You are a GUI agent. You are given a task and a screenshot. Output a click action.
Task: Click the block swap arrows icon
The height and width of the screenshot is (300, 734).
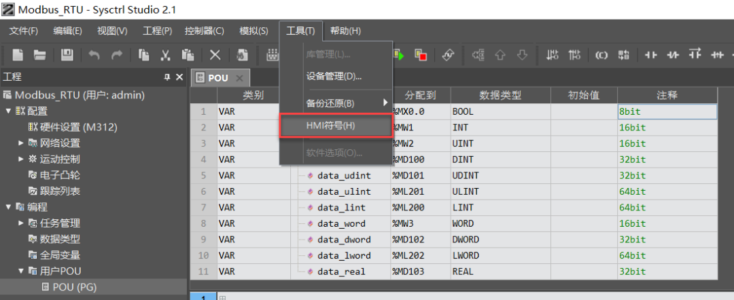(x=623, y=55)
